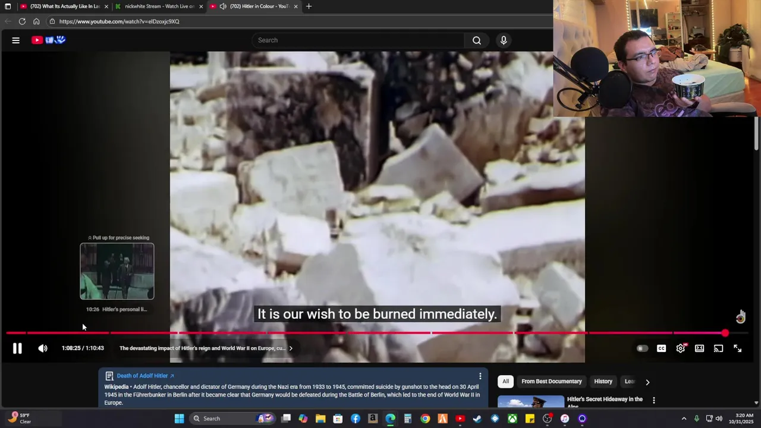Viewport: 761px width, 428px height.
Task: Close the Hitler in Colour tab
Action: click(295, 7)
